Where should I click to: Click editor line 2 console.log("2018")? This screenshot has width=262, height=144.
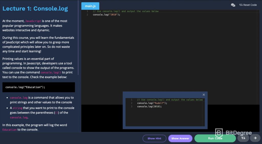click(106, 15)
